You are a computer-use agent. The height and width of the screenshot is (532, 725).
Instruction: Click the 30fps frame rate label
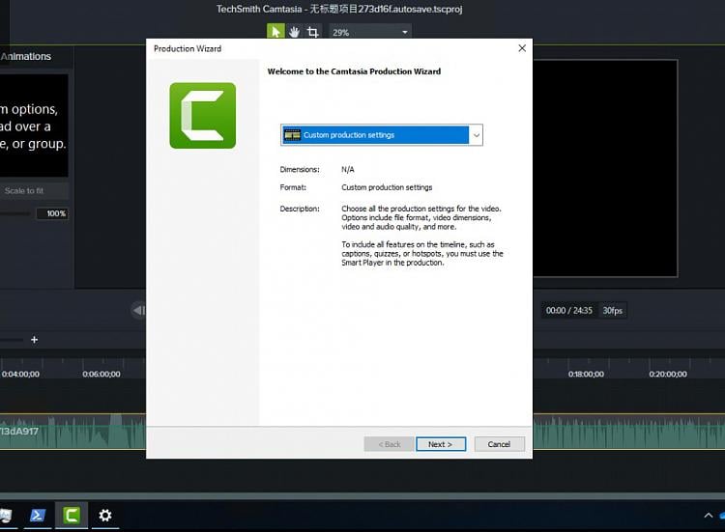tap(612, 310)
